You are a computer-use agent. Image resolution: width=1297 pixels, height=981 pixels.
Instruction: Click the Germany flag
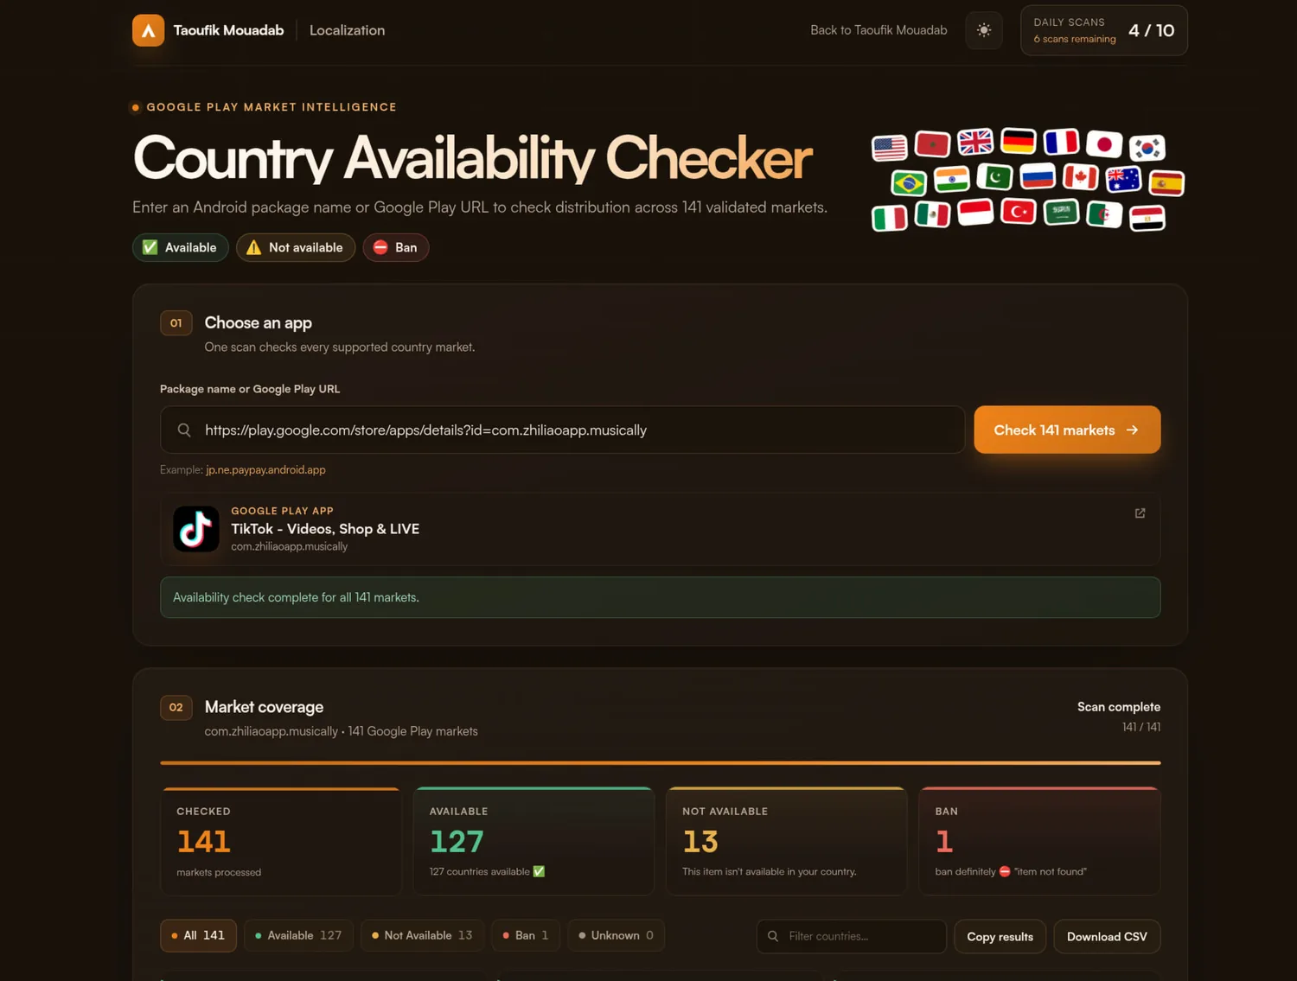[1018, 141]
